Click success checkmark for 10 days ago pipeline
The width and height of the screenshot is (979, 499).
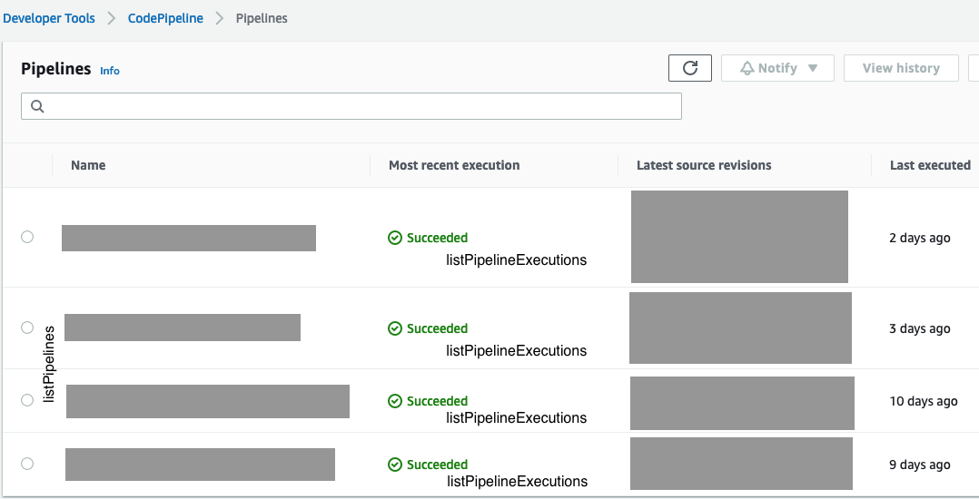coord(395,401)
